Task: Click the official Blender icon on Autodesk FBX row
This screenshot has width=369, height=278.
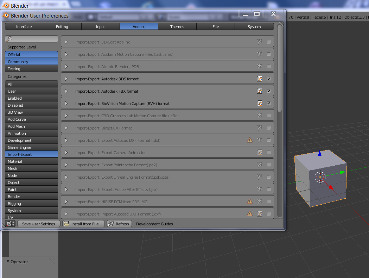Action: click(x=260, y=91)
